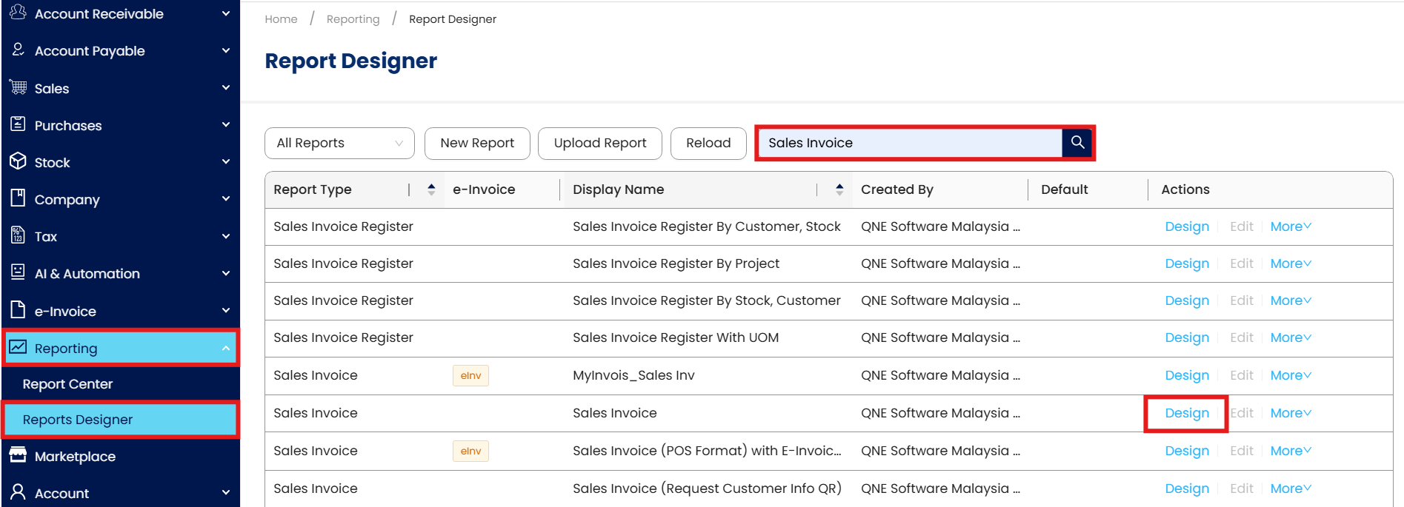Click the magnifier search icon button
The height and width of the screenshot is (507, 1404).
coord(1077,142)
